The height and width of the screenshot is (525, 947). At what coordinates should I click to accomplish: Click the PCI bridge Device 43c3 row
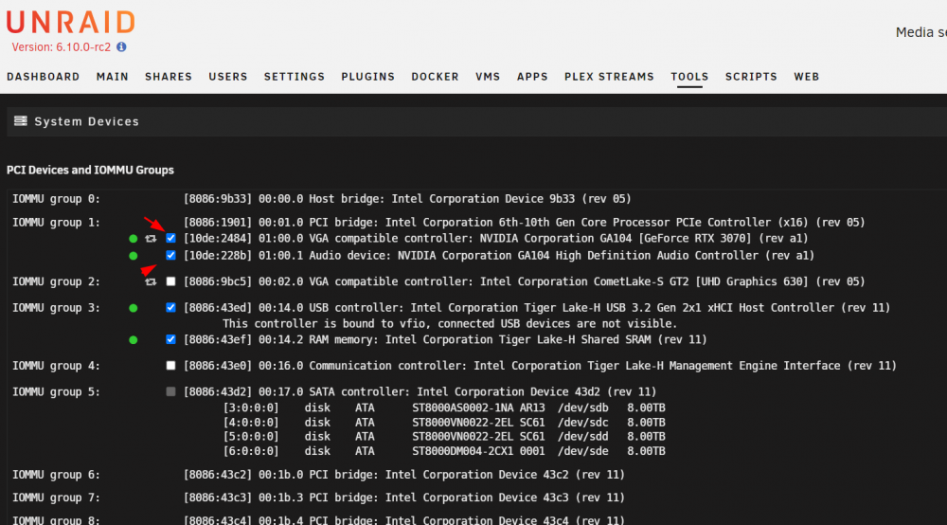[x=404, y=498]
